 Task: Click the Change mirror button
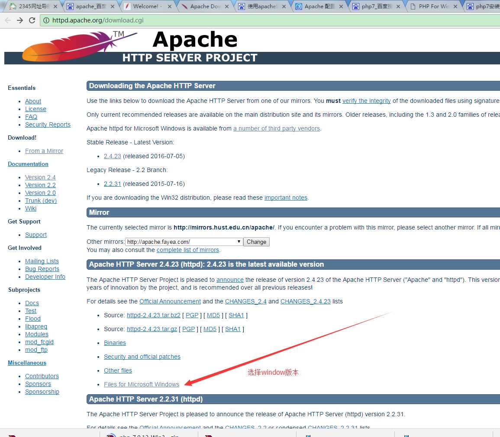(256, 242)
